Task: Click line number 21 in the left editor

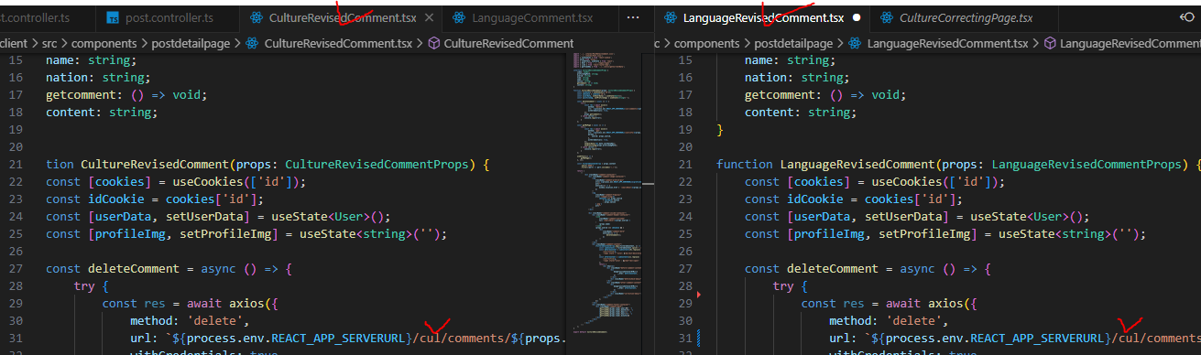Action: point(15,165)
